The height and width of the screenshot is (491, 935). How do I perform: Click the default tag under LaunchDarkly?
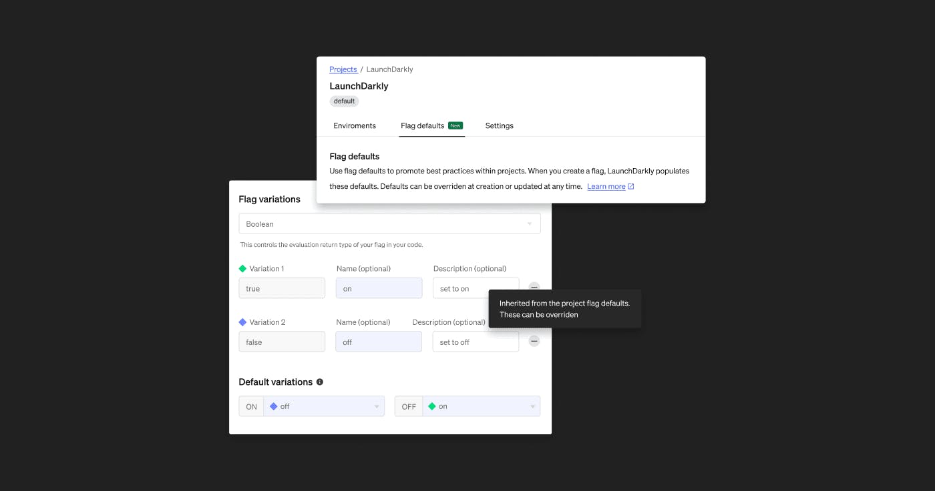pyautogui.click(x=344, y=101)
